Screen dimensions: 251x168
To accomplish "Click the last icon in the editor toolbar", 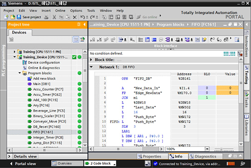I will tap(237, 39).
